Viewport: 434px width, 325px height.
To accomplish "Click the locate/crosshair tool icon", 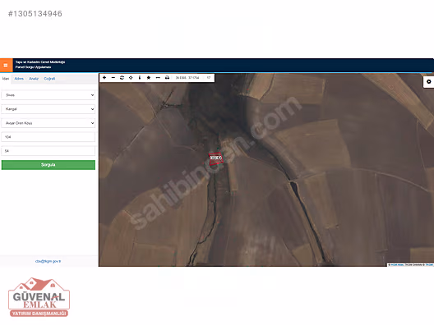I will point(131,78).
